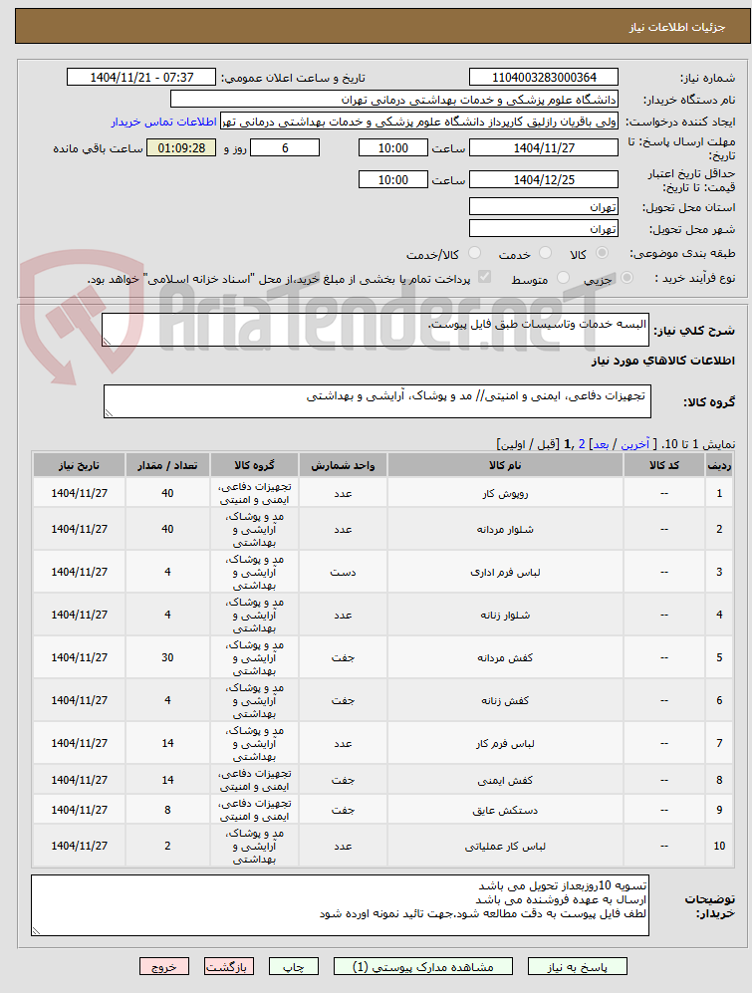Click response deadline time 10:00 field
Image resolution: width=752 pixels, height=993 pixels.
[392, 147]
